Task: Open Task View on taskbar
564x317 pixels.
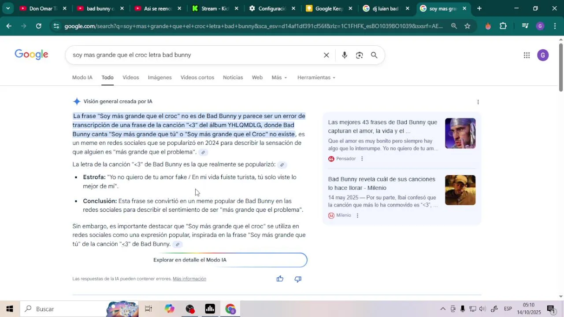Action: [x=148, y=309]
